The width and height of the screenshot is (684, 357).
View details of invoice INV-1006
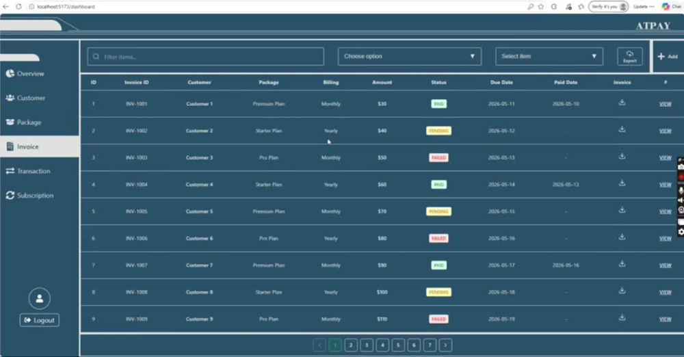(x=665, y=238)
